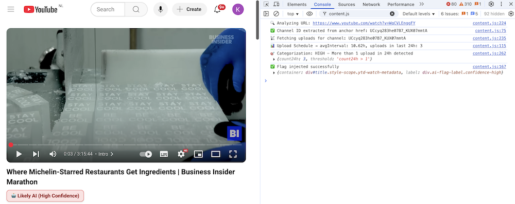Create a live expression with eye icon
The image size is (515, 204).
click(310, 14)
